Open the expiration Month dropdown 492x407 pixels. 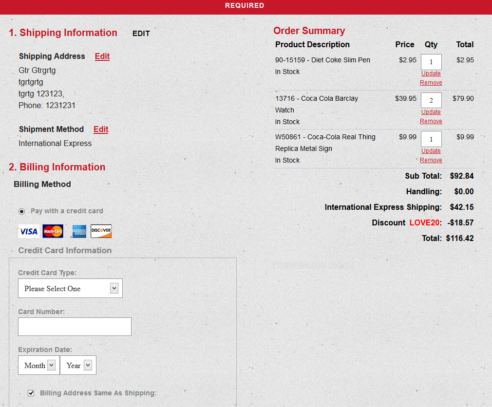coord(38,365)
